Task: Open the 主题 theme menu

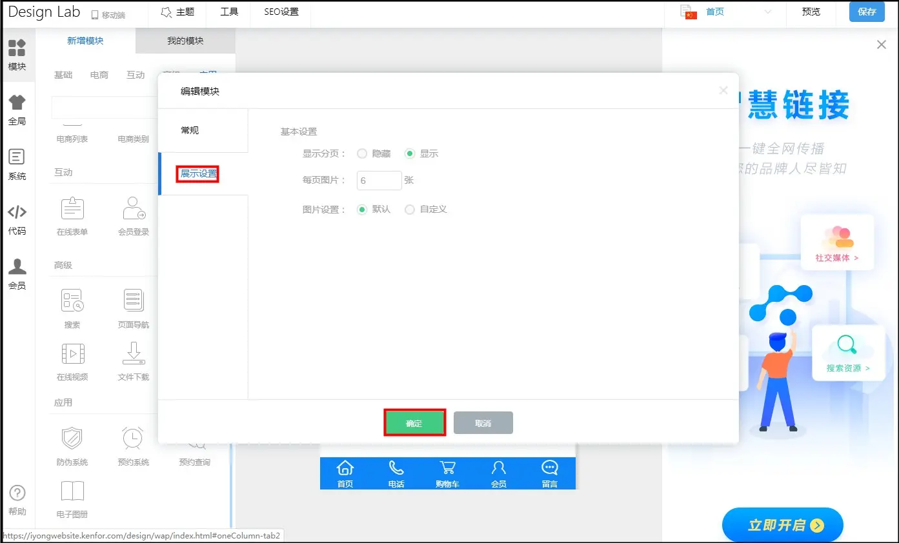Action: 177,12
